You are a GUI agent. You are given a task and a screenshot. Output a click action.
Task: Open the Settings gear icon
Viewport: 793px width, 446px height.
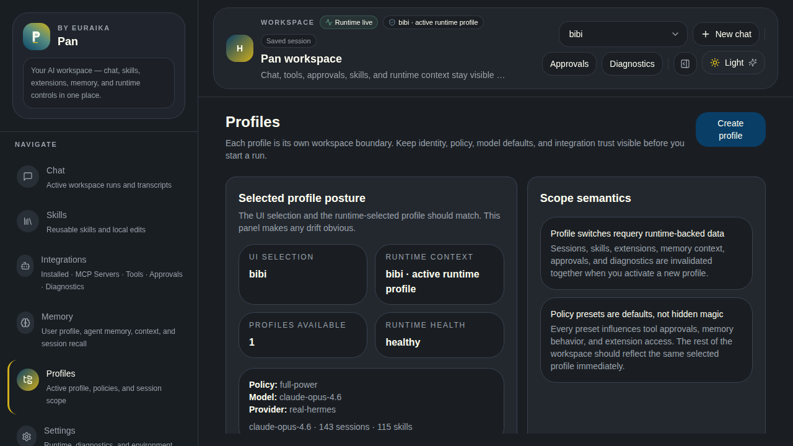tap(26, 437)
